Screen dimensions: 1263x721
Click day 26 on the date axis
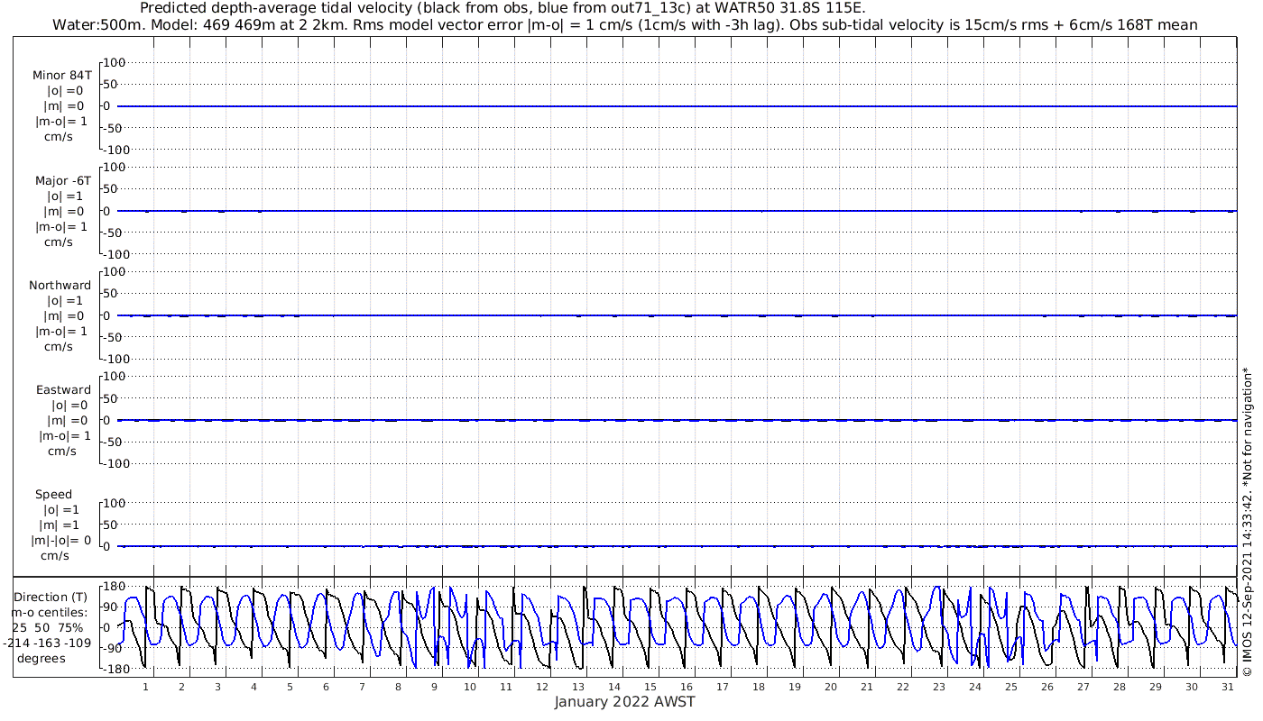pos(1047,687)
